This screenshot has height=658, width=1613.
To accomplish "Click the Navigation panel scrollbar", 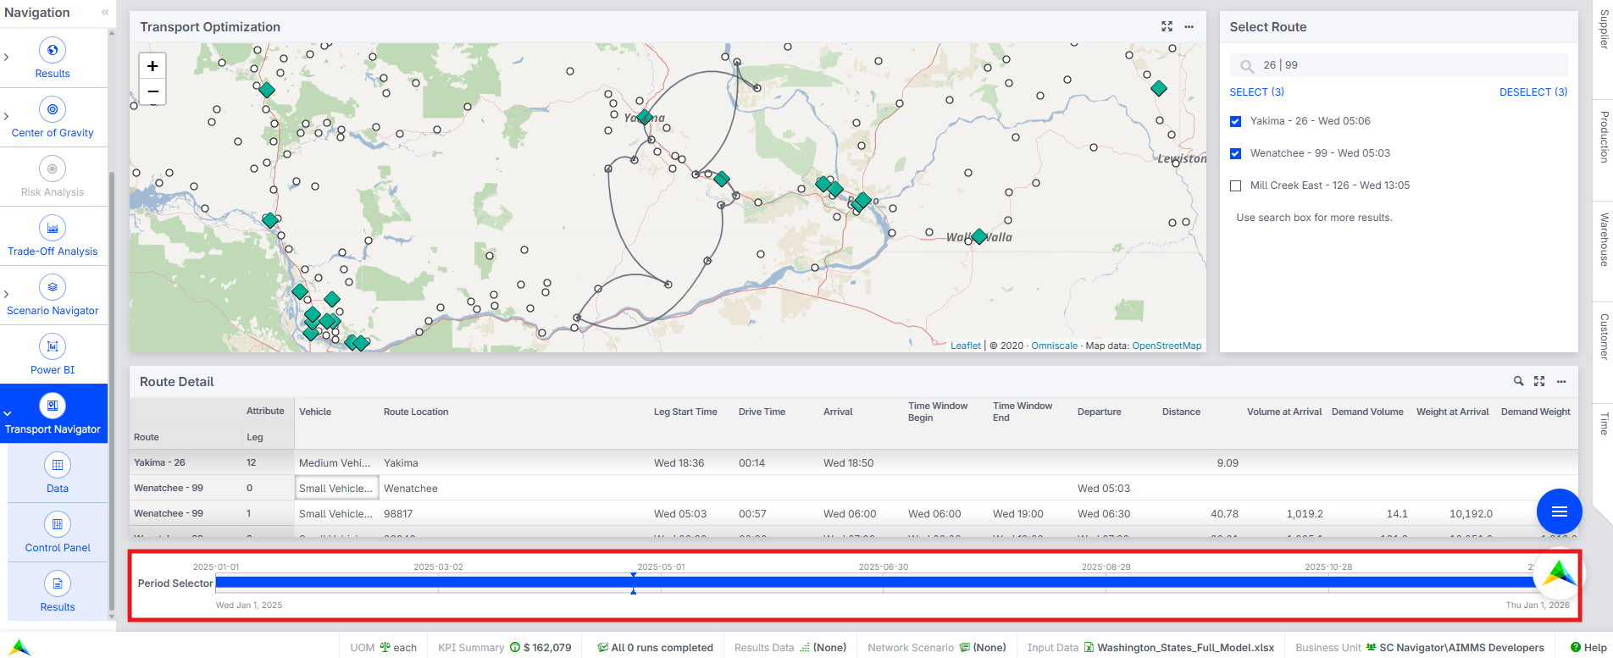I will (111, 390).
